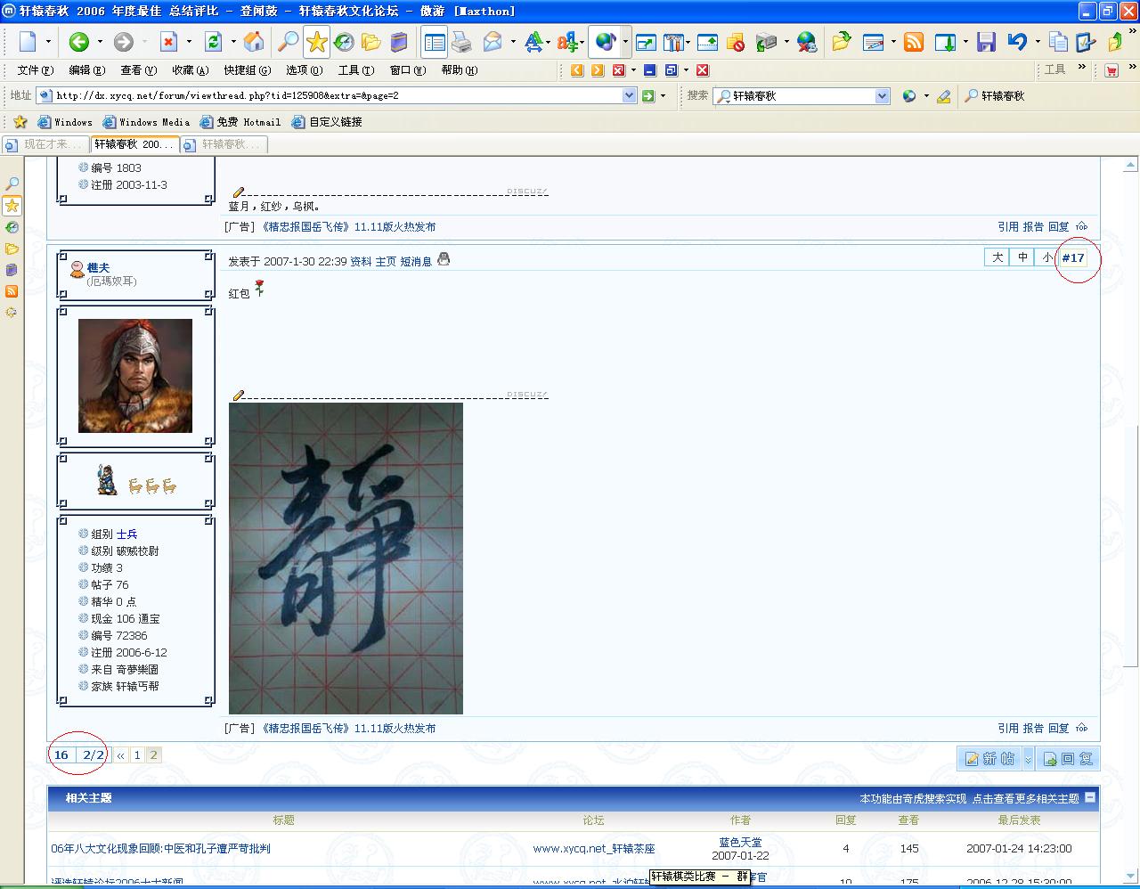1140x889 pixels.
Task: Open the 工具(T) menu
Action: 356,70
